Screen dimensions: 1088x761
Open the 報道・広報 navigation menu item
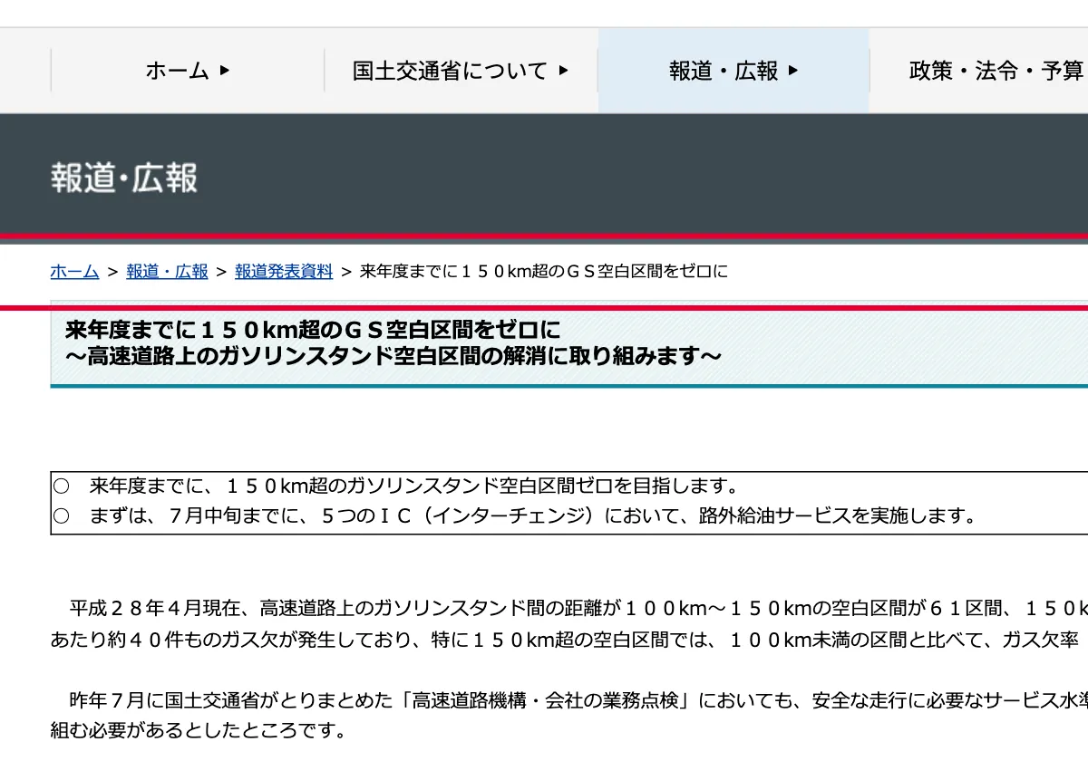point(733,71)
